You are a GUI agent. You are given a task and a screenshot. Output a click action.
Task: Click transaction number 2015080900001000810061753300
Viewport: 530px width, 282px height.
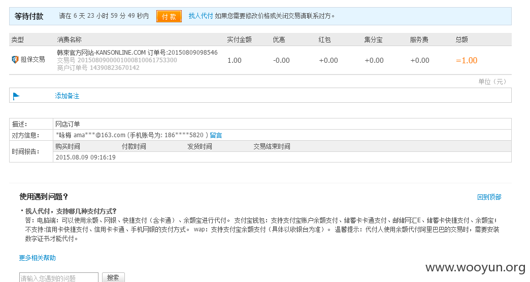127,60
